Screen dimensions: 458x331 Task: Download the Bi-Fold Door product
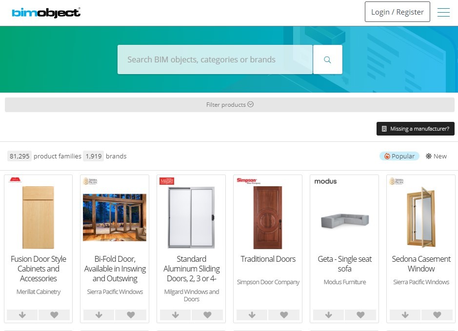(99, 314)
